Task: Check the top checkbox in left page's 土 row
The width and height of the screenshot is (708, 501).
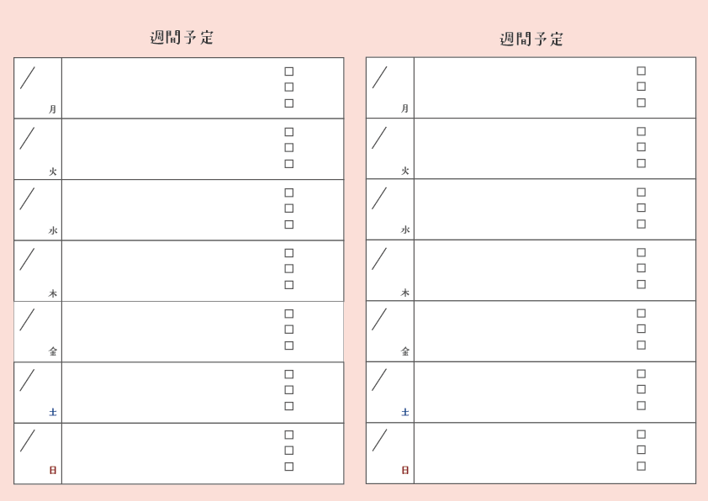Action: 289,374
